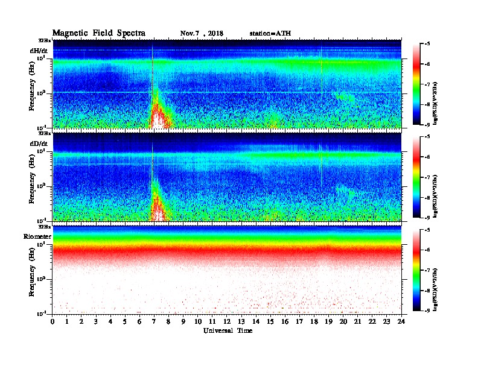Click the "-6" tick on the Riometer color bar
Image resolution: width=478 pixels, height=369 pixels.
point(427,250)
